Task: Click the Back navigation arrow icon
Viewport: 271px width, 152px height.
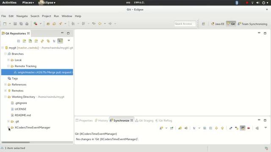Action: pos(100,24)
